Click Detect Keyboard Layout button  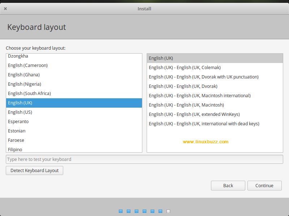tap(34, 170)
